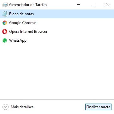Click blank space beside the Google Chrome entry
Viewport: 114px width, 114px height.
pos(75,23)
